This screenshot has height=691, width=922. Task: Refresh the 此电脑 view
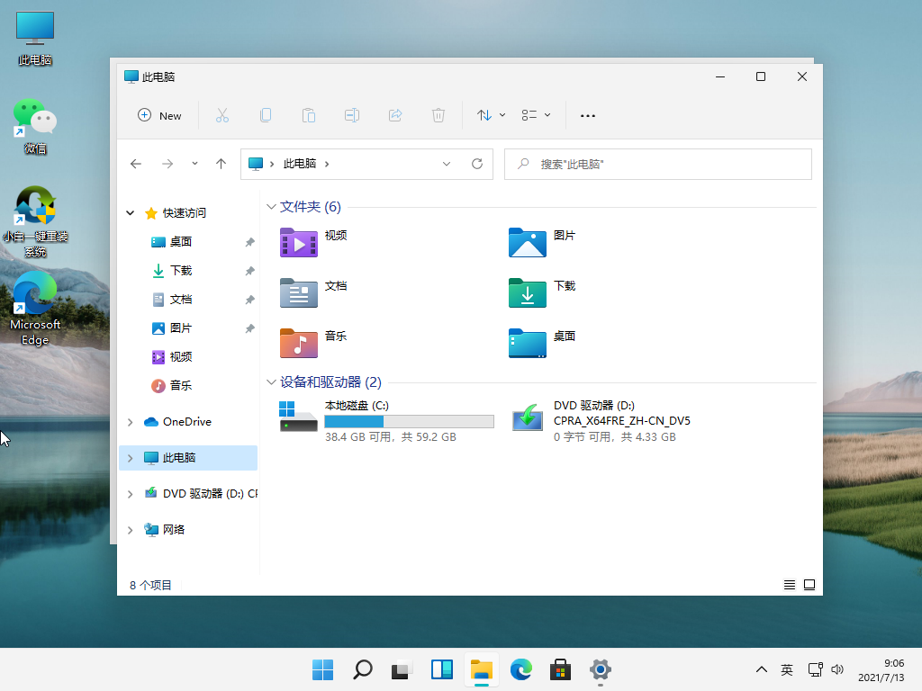pos(477,164)
